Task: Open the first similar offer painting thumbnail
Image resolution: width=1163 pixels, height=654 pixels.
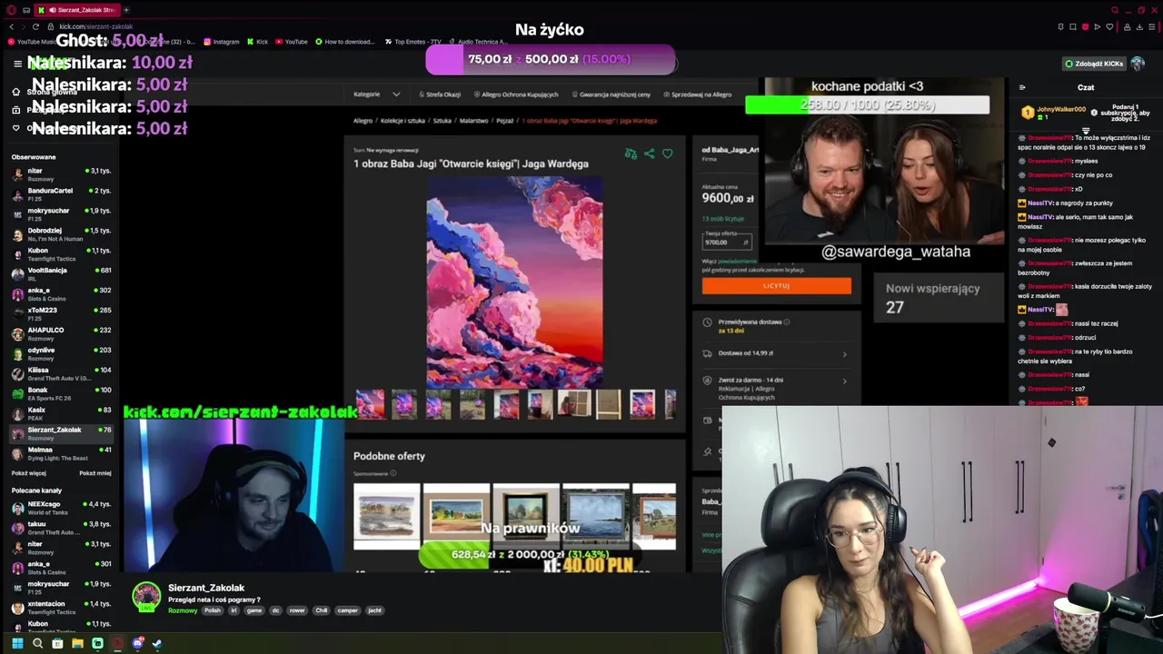Action: pos(387,517)
